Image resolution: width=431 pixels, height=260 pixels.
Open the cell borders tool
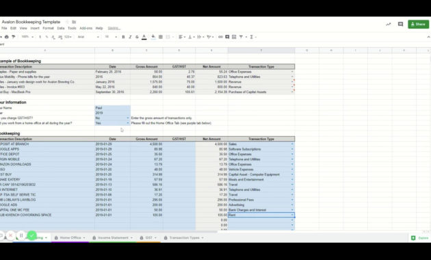161,37
